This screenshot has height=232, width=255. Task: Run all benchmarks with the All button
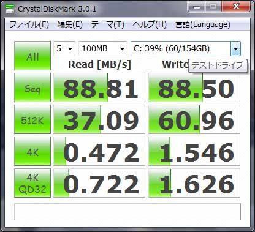click(32, 56)
